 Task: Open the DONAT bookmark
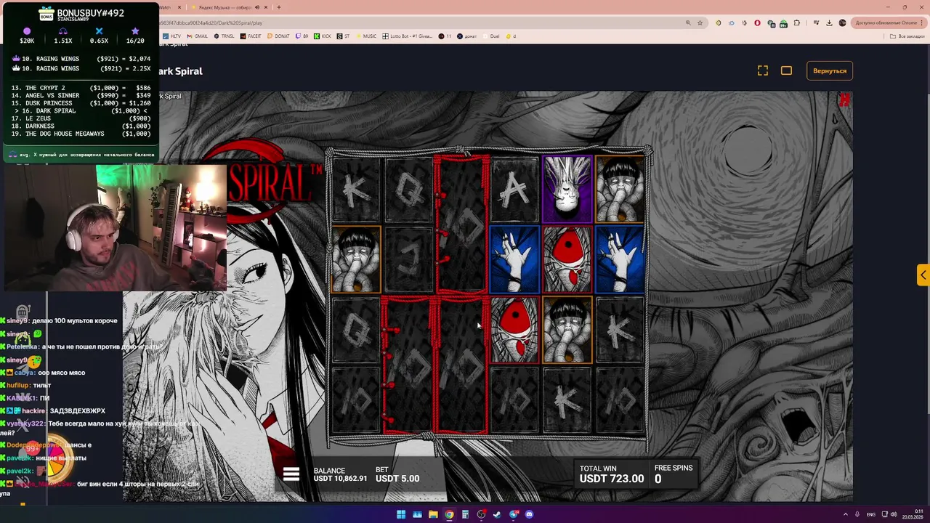pos(278,36)
